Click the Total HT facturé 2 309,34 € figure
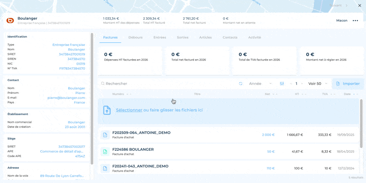The height and width of the screenshot is (183, 366). (151, 18)
